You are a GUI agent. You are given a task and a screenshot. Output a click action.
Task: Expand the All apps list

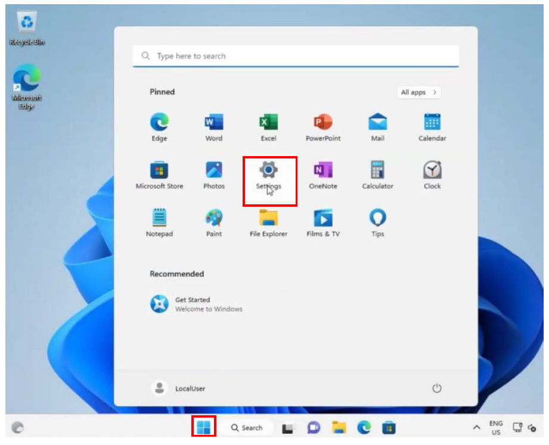click(x=419, y=92)
